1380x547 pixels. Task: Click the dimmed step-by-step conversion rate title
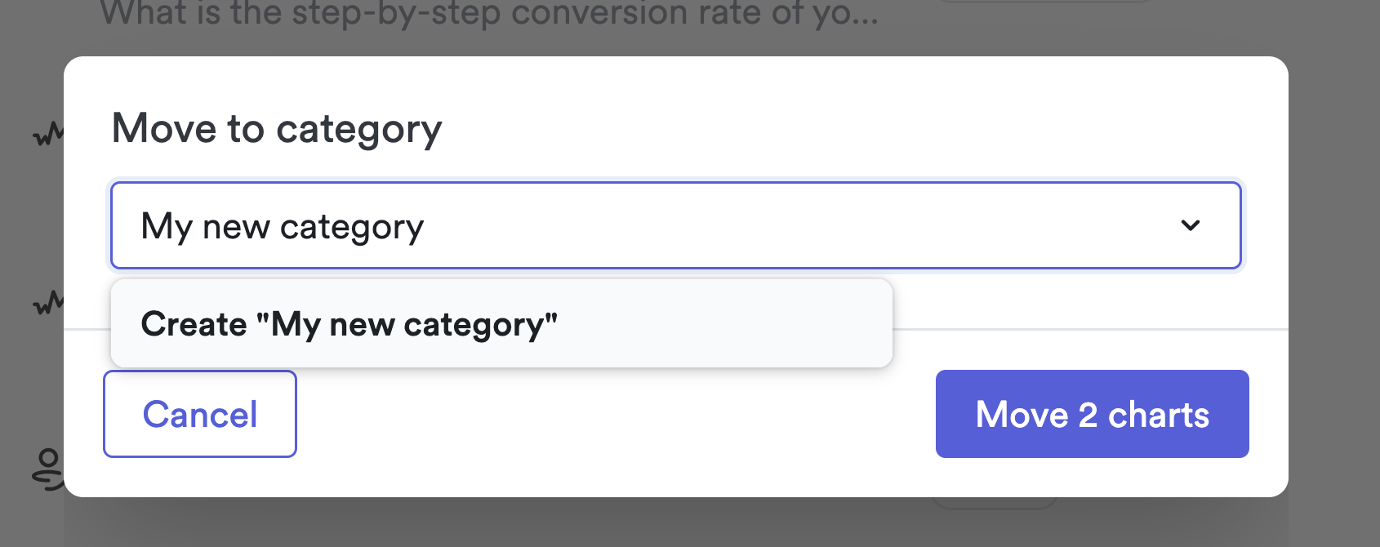488,15
